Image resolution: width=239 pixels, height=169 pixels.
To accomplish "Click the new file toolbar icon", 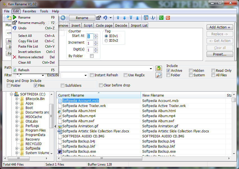I will click(x=9, y=18).
